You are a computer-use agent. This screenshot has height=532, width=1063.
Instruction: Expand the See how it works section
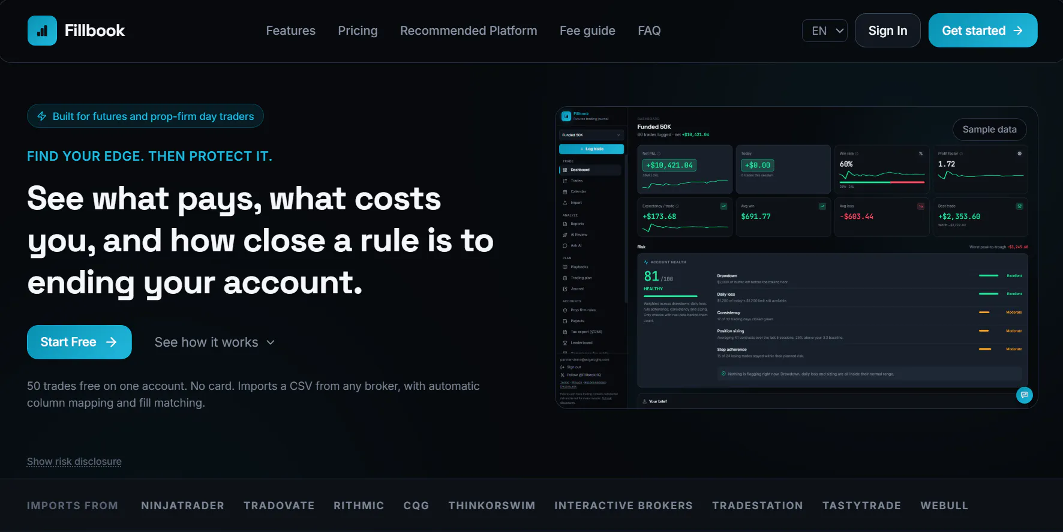(215, 342)
